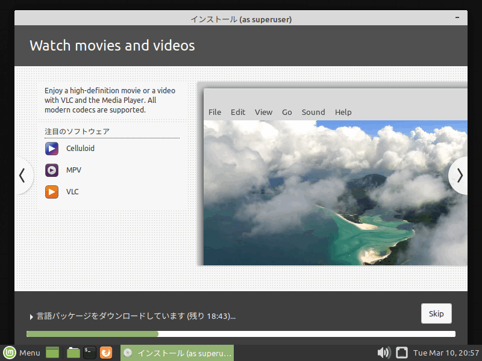The height and width of the screenshot is (361, 482).
Task: Click the Celluloid text label
Action: [x=80, y=149]
